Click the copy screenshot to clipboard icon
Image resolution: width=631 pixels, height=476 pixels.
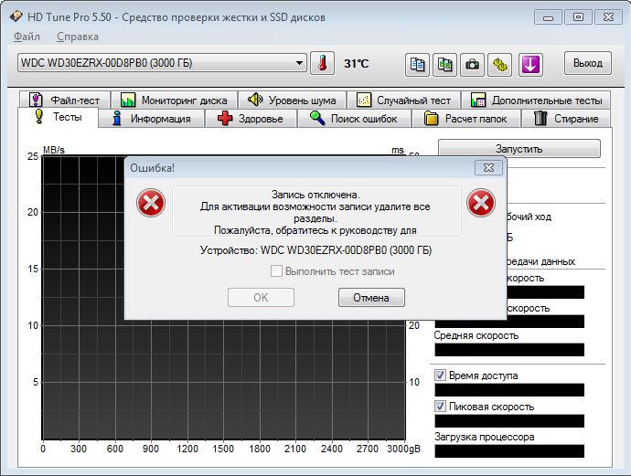tap(444, 64)
